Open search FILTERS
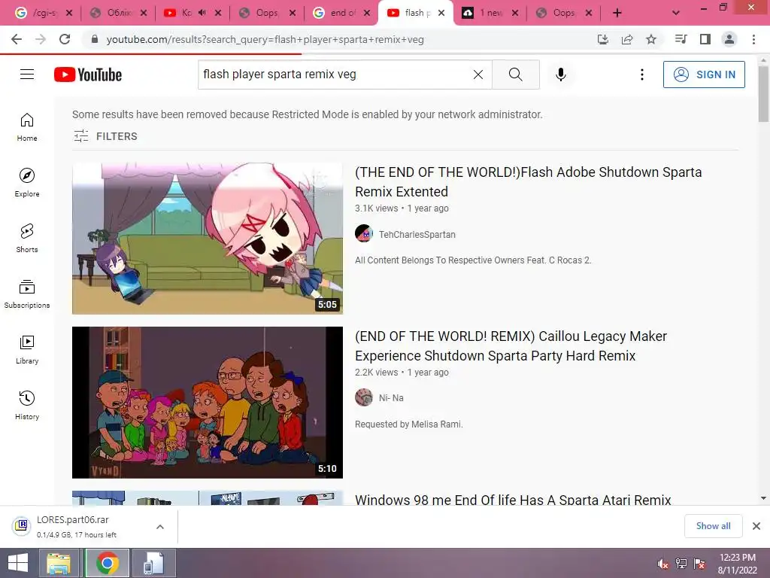This screenshot has height=578, width=770. [105, 136]
